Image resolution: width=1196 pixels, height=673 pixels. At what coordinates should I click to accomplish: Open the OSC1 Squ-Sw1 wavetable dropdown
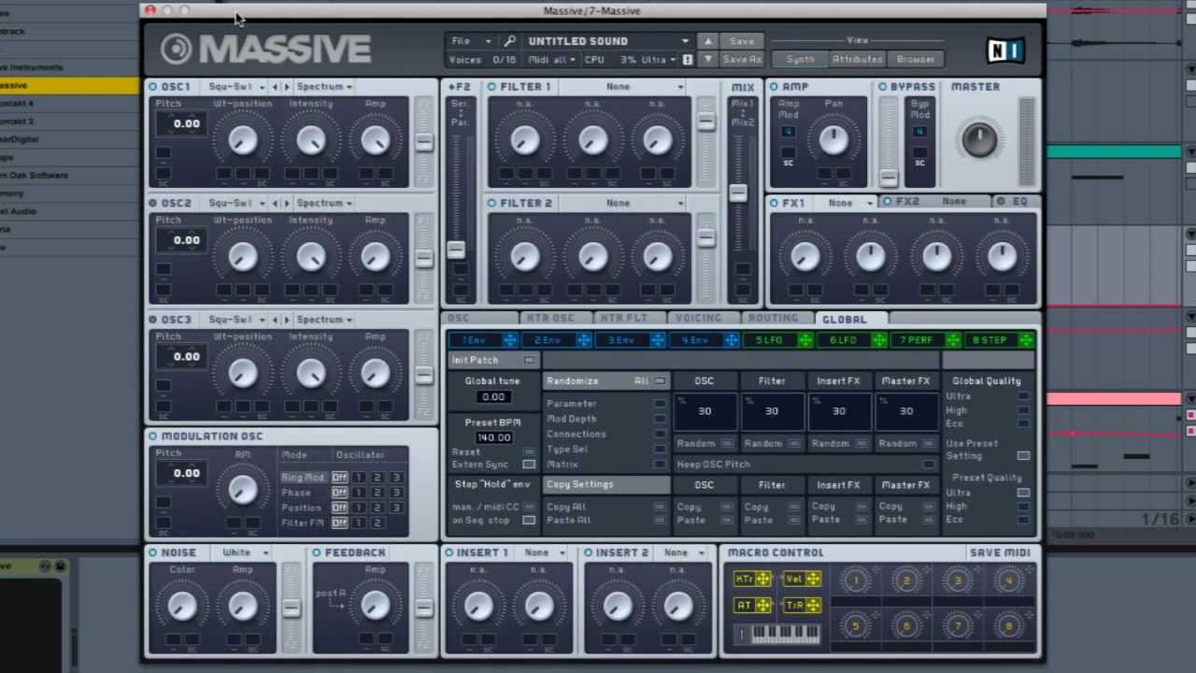[x=235, y=87]
